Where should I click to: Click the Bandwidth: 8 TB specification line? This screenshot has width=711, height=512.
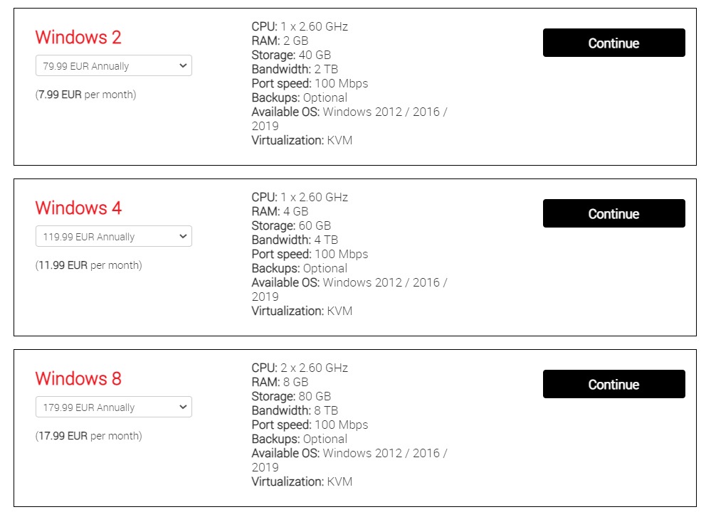tap(295, 410)
